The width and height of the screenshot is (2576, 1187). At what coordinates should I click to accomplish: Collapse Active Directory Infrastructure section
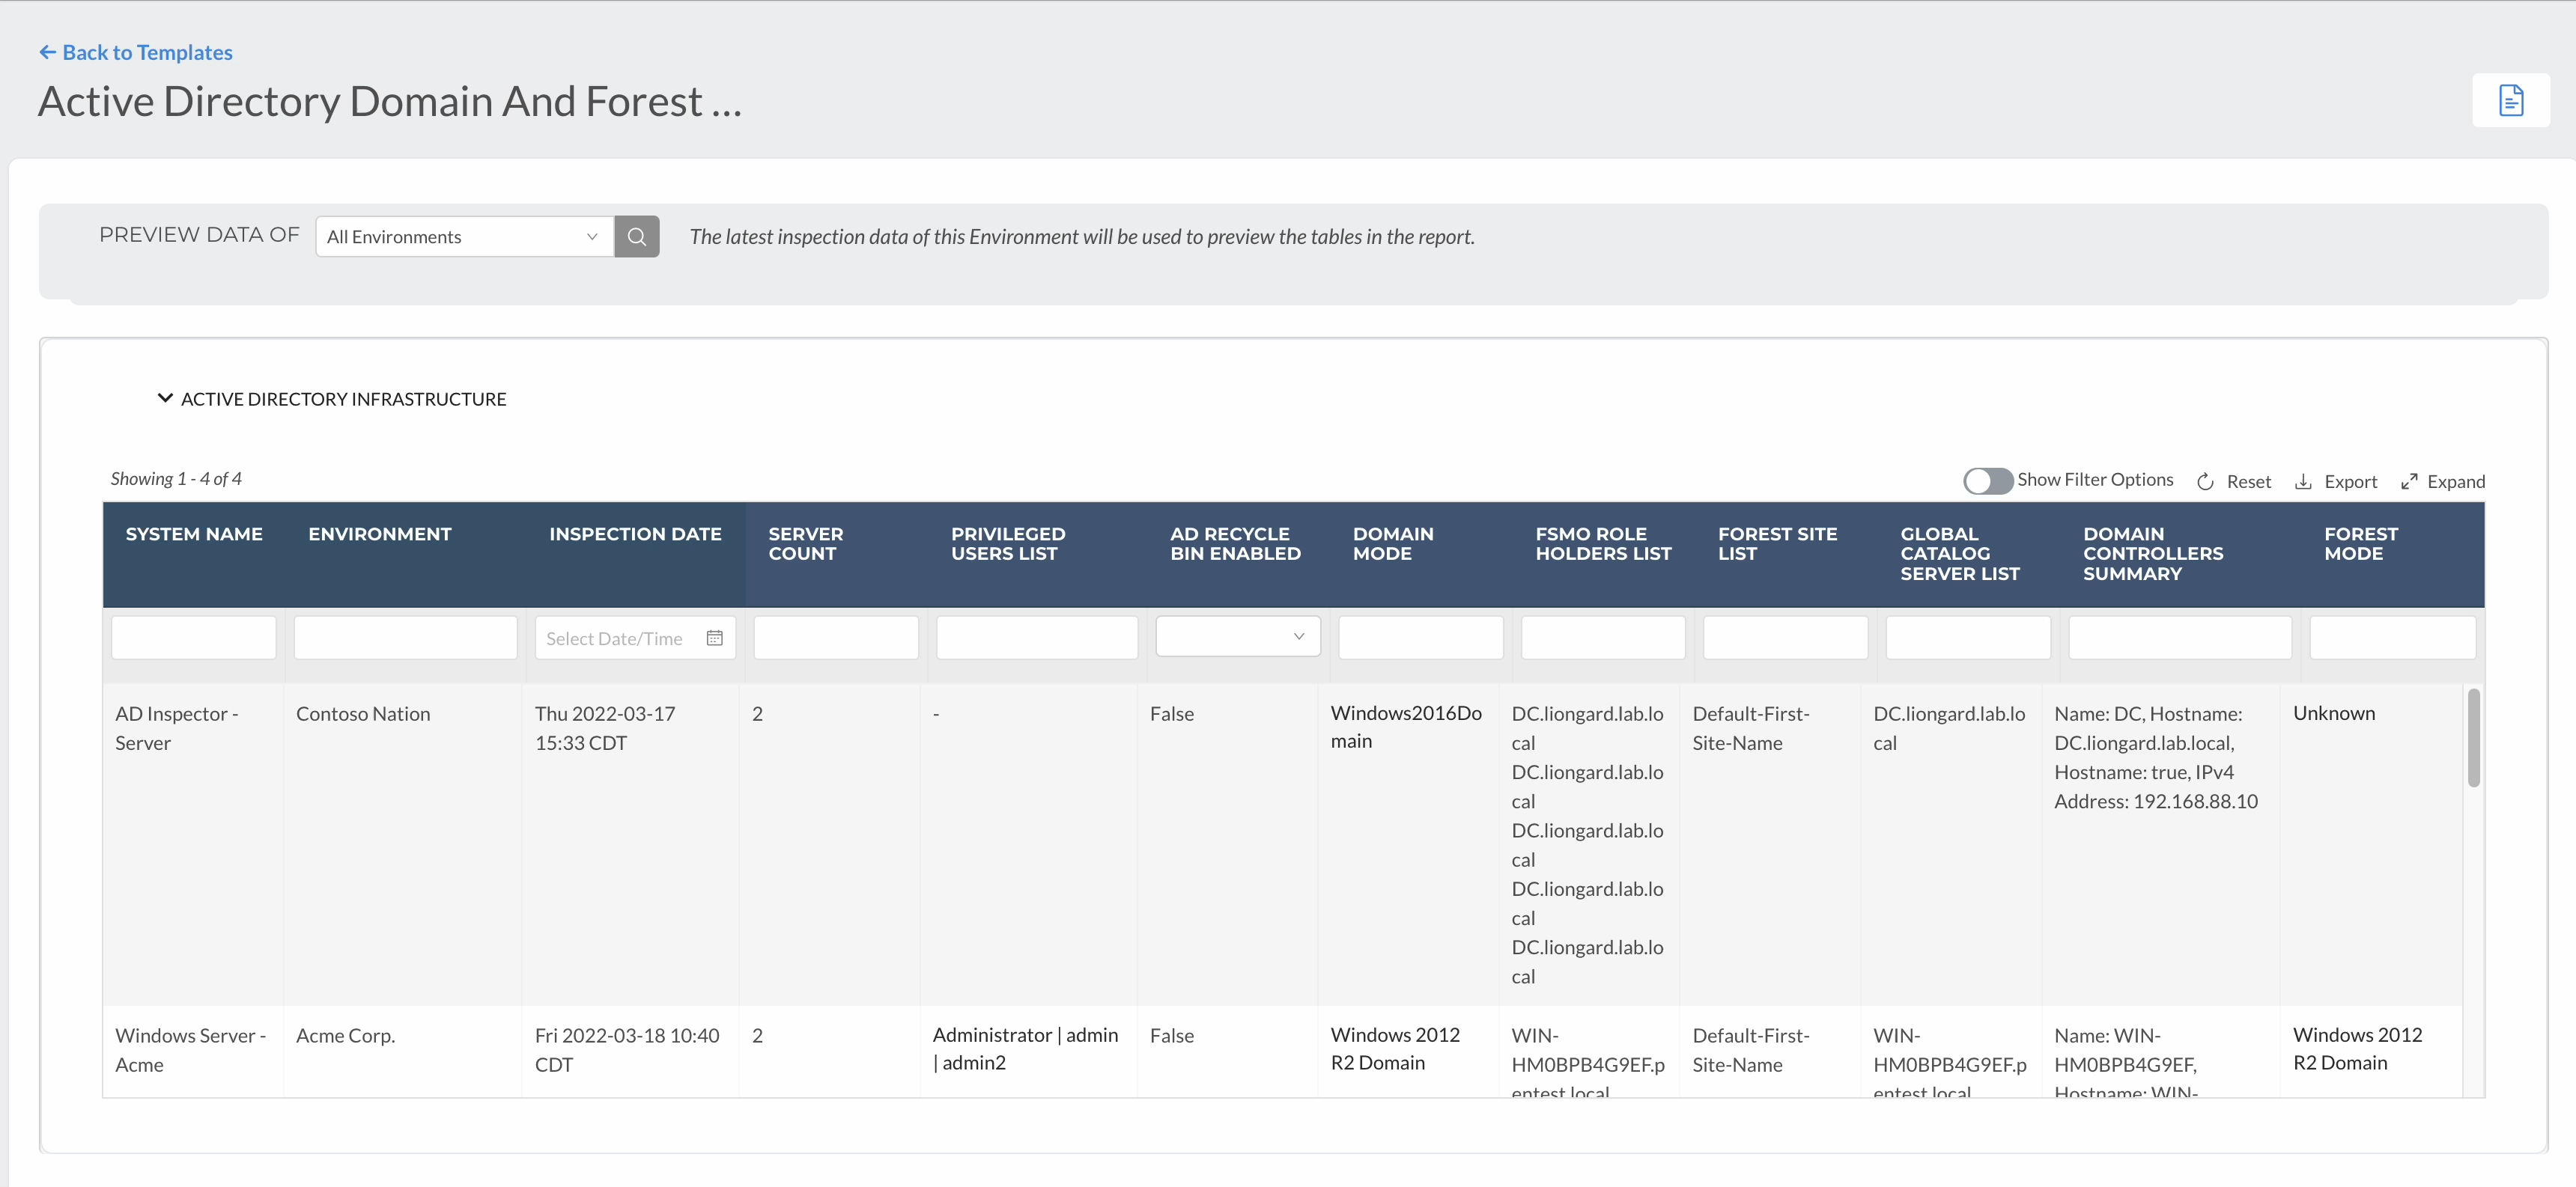pyautogui.click(x=165, y=399)
